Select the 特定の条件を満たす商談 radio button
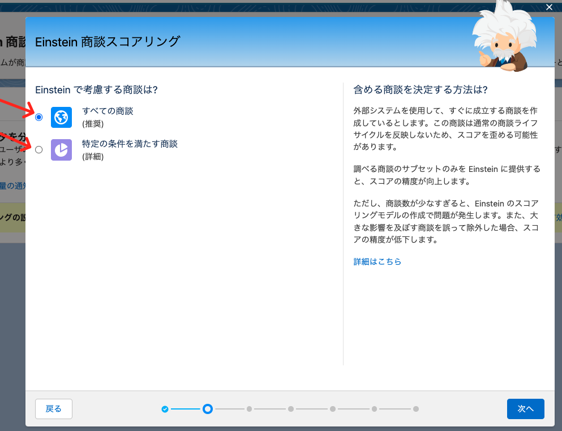Viewport: 562px width, 431px height. [x=38, y=150]
